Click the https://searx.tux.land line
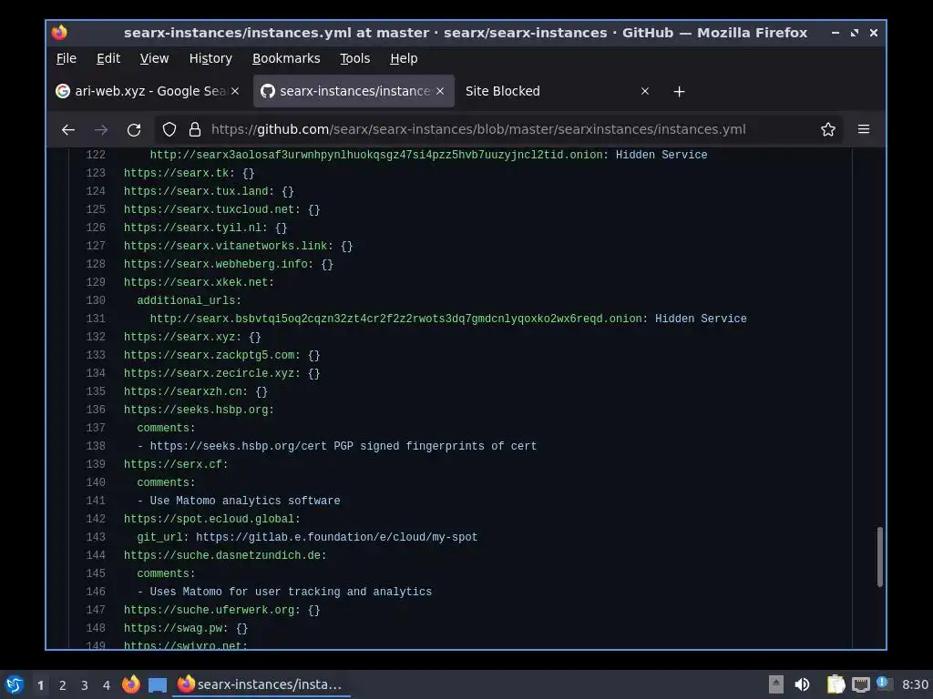The width and height of the screenshot is (933, 699). click(x=209, y=191)
